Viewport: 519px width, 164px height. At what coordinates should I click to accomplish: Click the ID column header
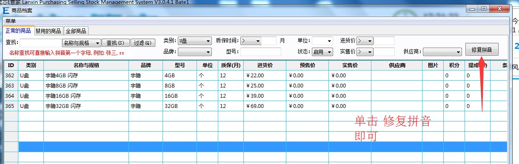(11, 65)
